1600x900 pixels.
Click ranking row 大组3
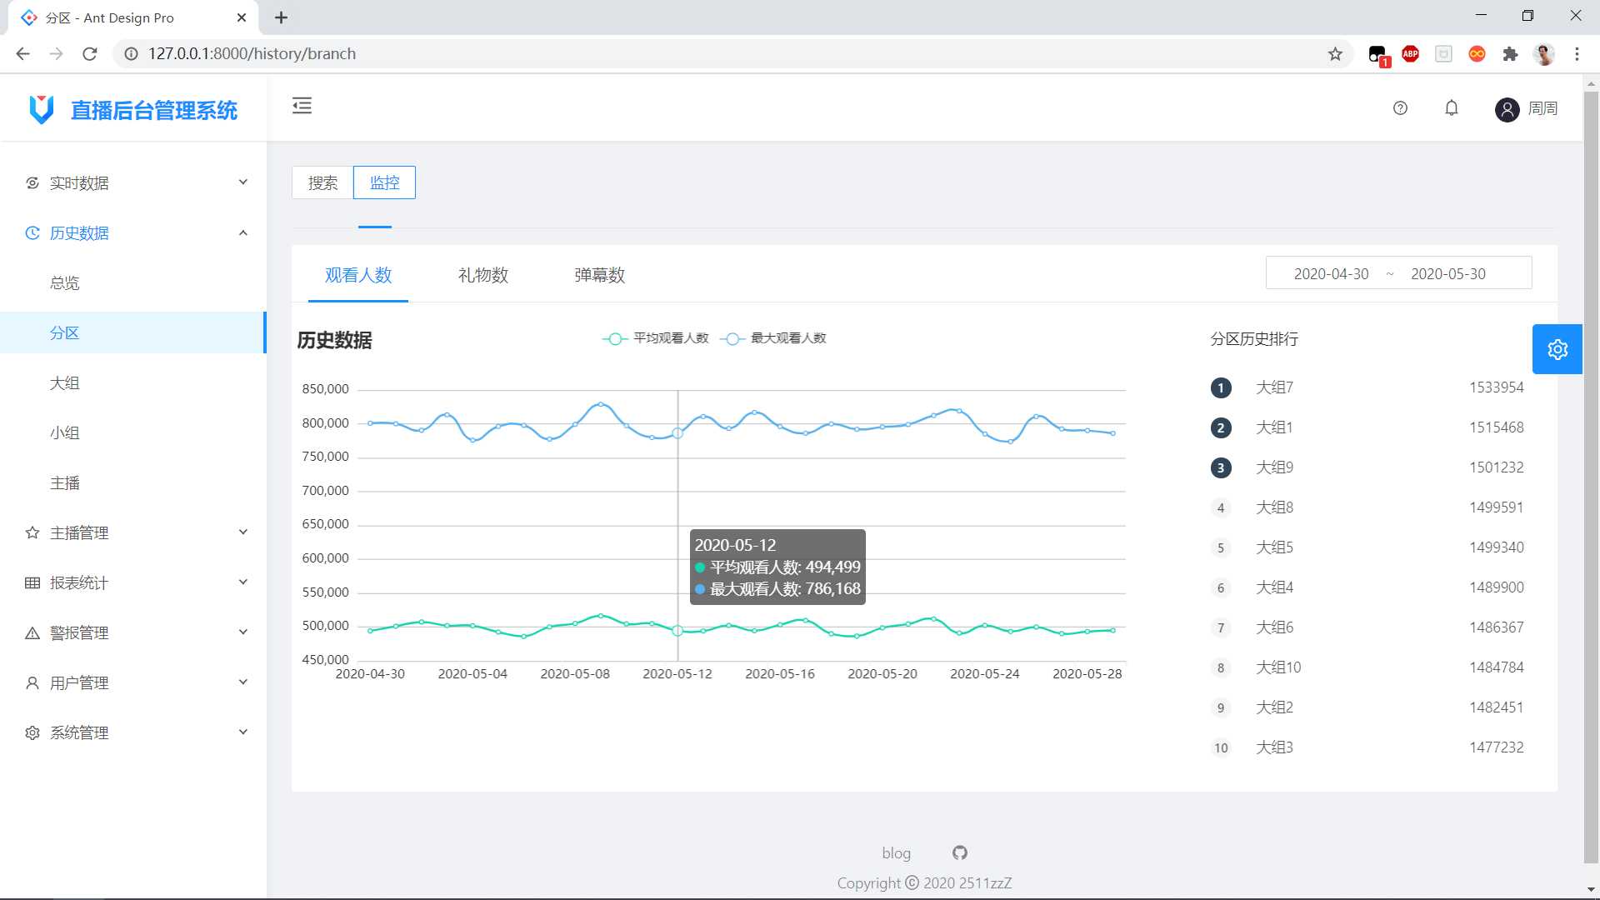1367,747
